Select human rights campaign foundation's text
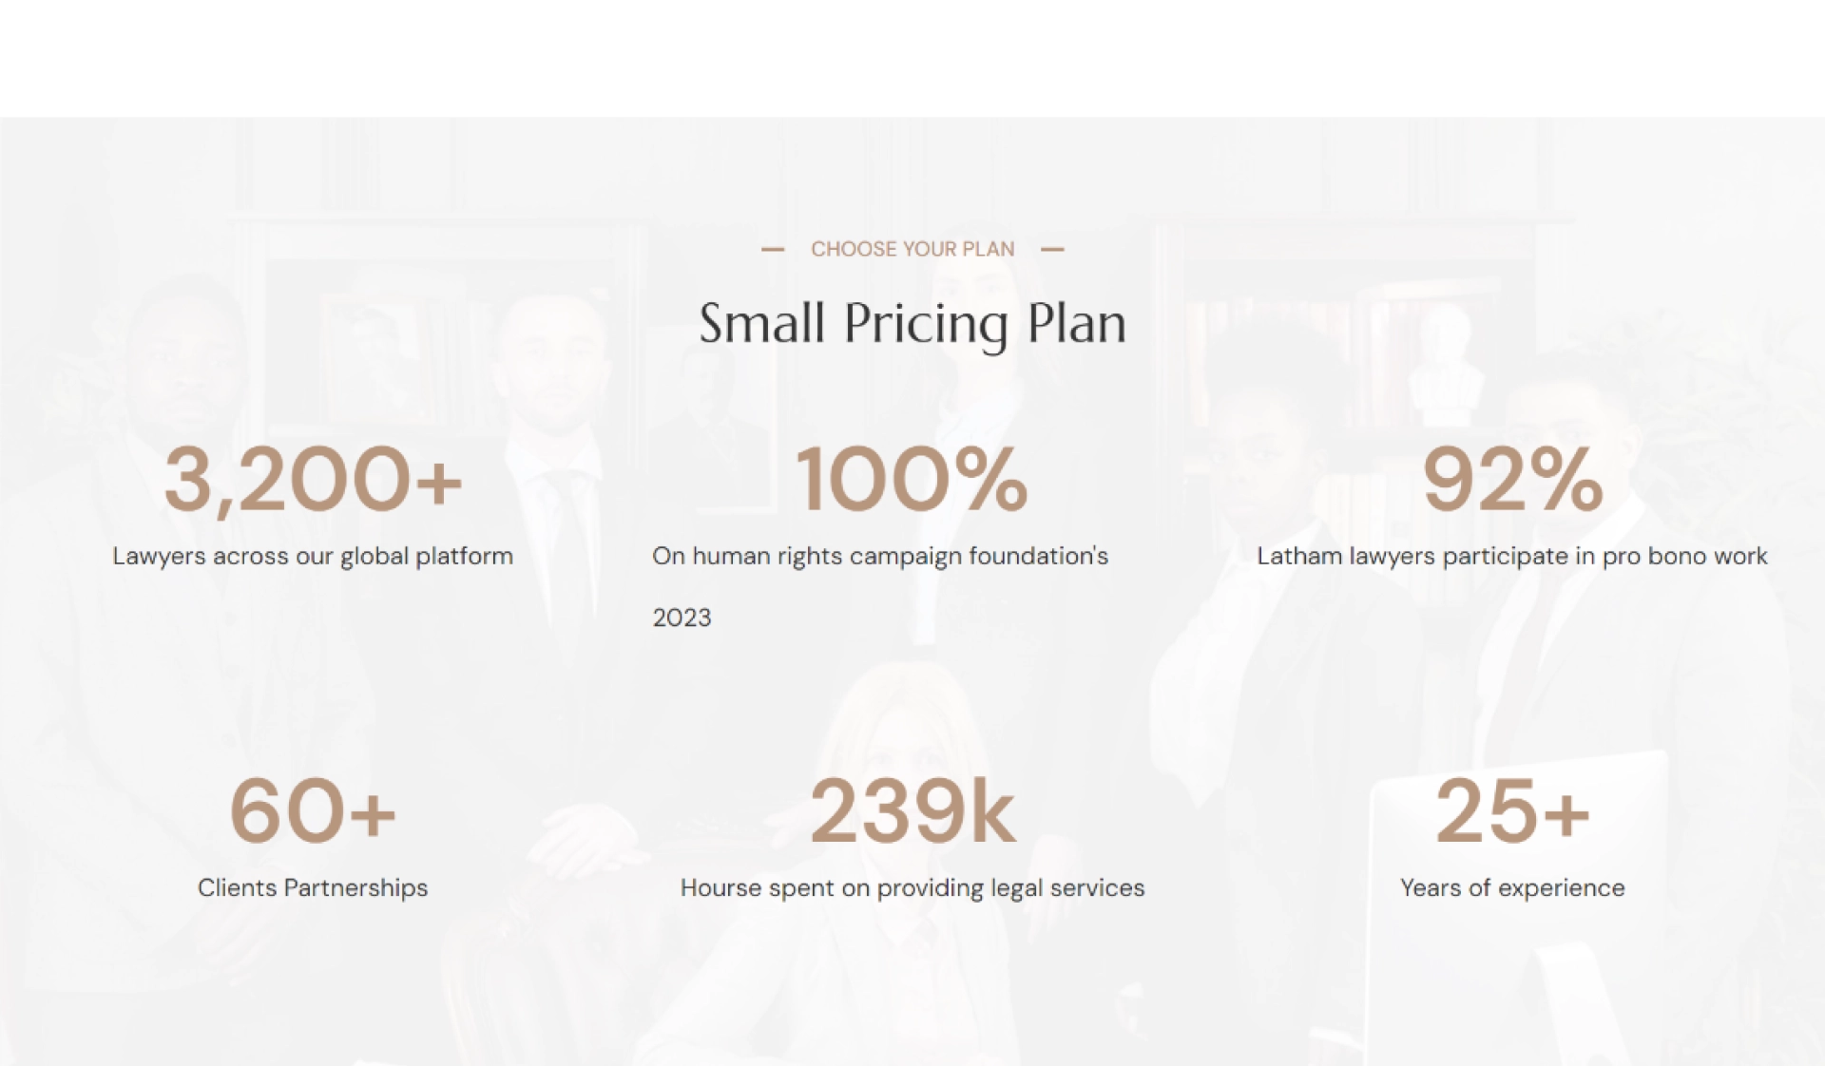 click(900, 557)
